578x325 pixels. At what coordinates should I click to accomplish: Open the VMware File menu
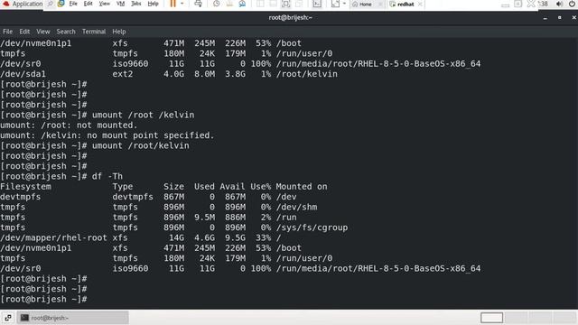coord(73,4)
